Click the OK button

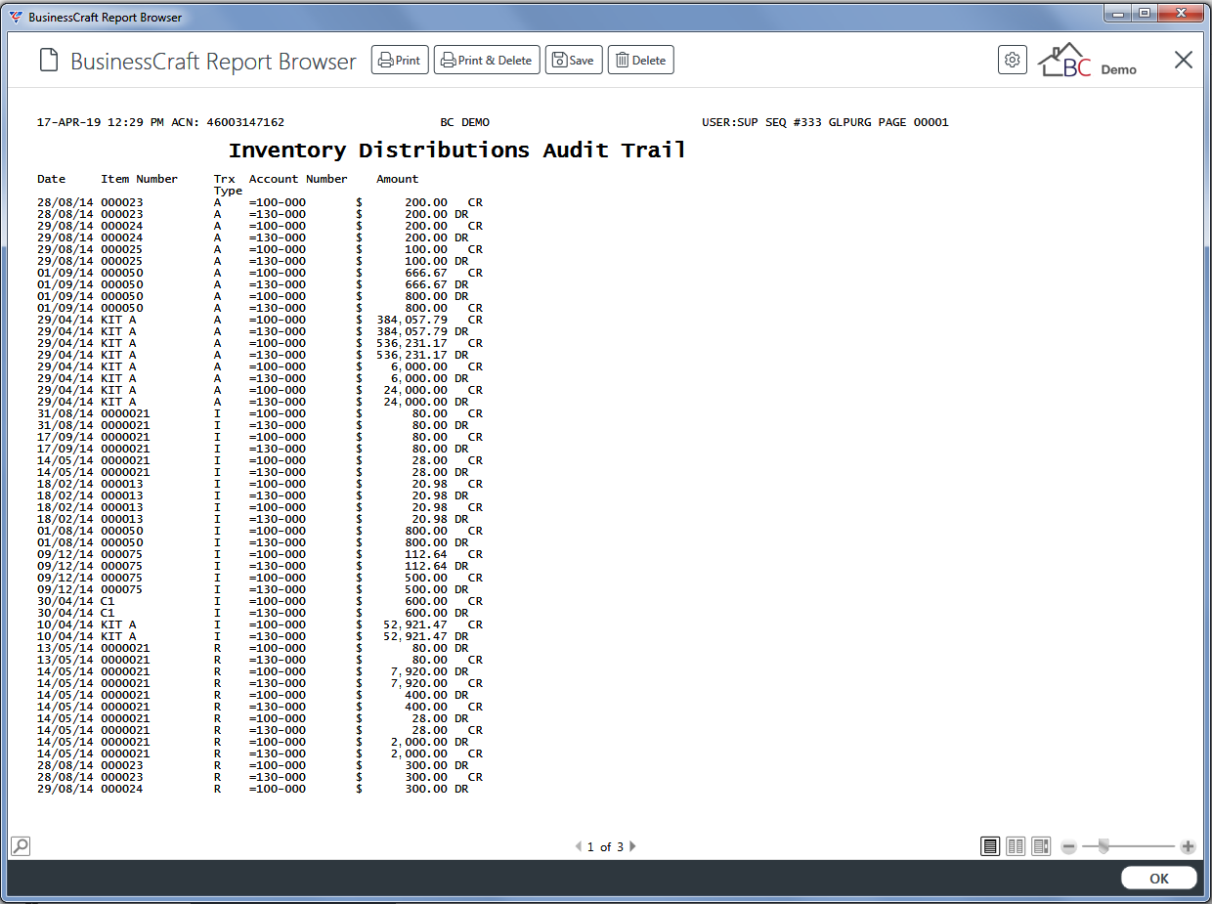tap(1159, 879)
